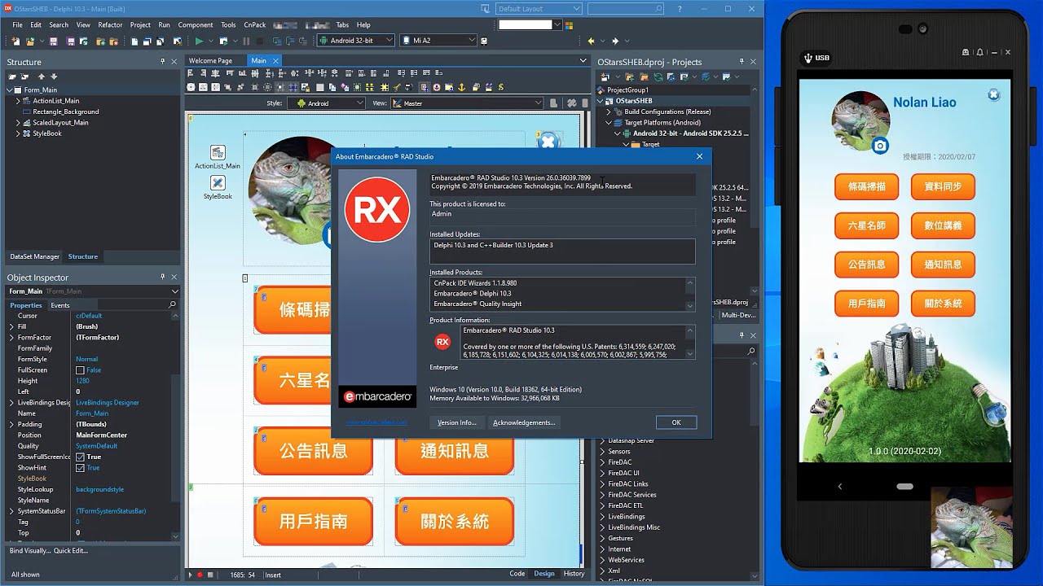Click the embarcadero website link in About dialog

pos(376,422)
